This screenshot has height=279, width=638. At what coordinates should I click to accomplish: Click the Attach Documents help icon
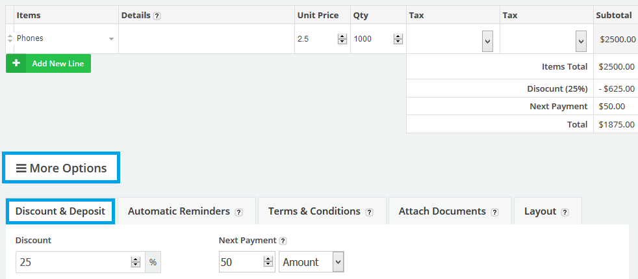pyautogui.click(x=495, y=212)
